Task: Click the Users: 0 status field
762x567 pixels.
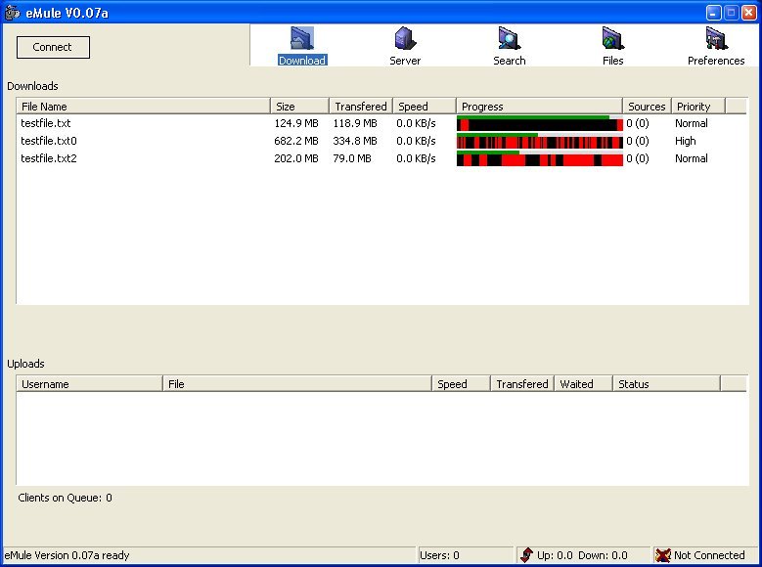Action: [x=466, y=555]
